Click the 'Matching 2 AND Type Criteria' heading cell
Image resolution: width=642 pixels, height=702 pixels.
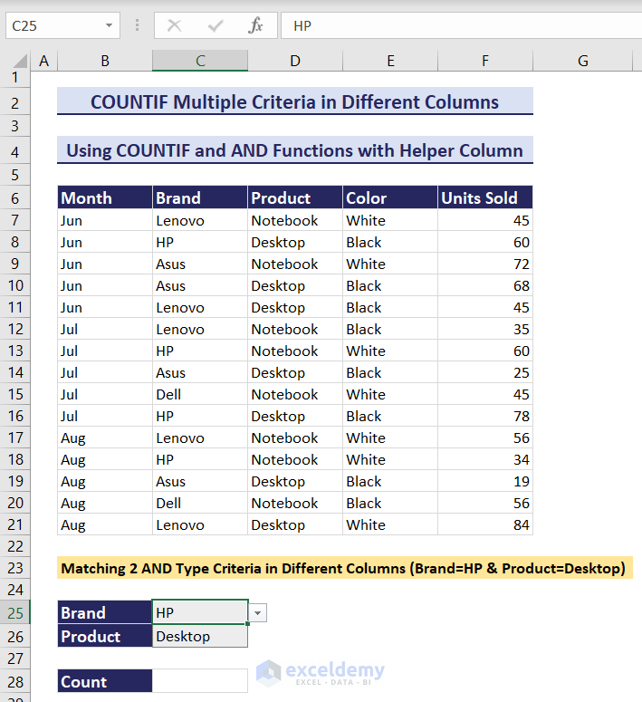(345, 568)
